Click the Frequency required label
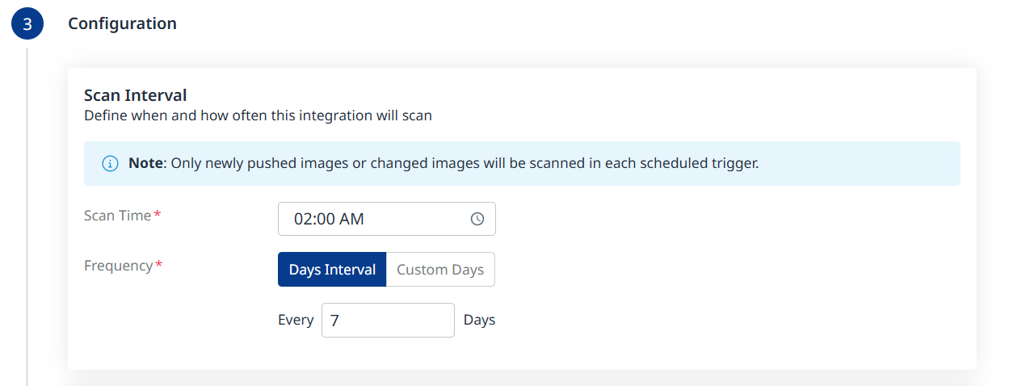The width and height of the screenshot is (1009, 386). coord(124,266)
